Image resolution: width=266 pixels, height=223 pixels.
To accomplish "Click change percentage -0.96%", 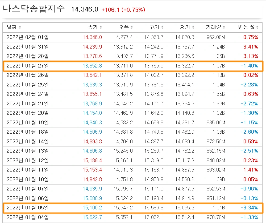I will (x=250, y=189).
